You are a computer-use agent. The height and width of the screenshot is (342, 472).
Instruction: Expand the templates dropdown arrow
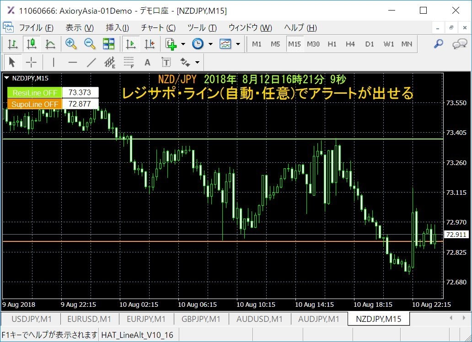click(x=238, y=44)
